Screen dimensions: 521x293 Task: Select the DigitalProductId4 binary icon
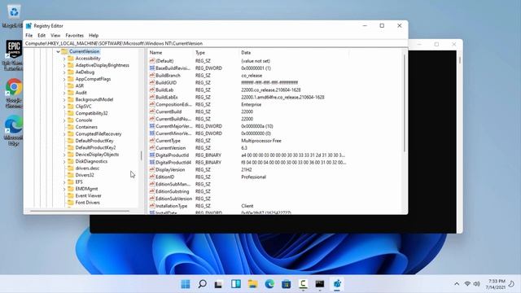coord(152,163)
